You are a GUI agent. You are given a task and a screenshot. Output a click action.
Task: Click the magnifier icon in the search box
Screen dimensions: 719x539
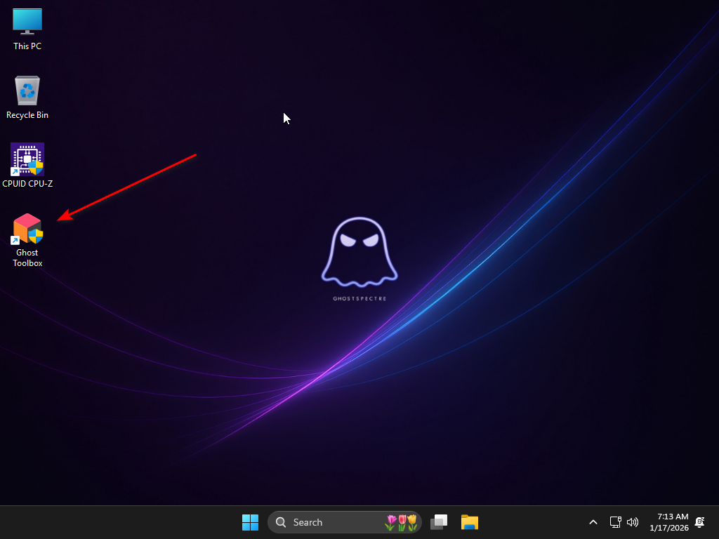[x=281, y=522]
